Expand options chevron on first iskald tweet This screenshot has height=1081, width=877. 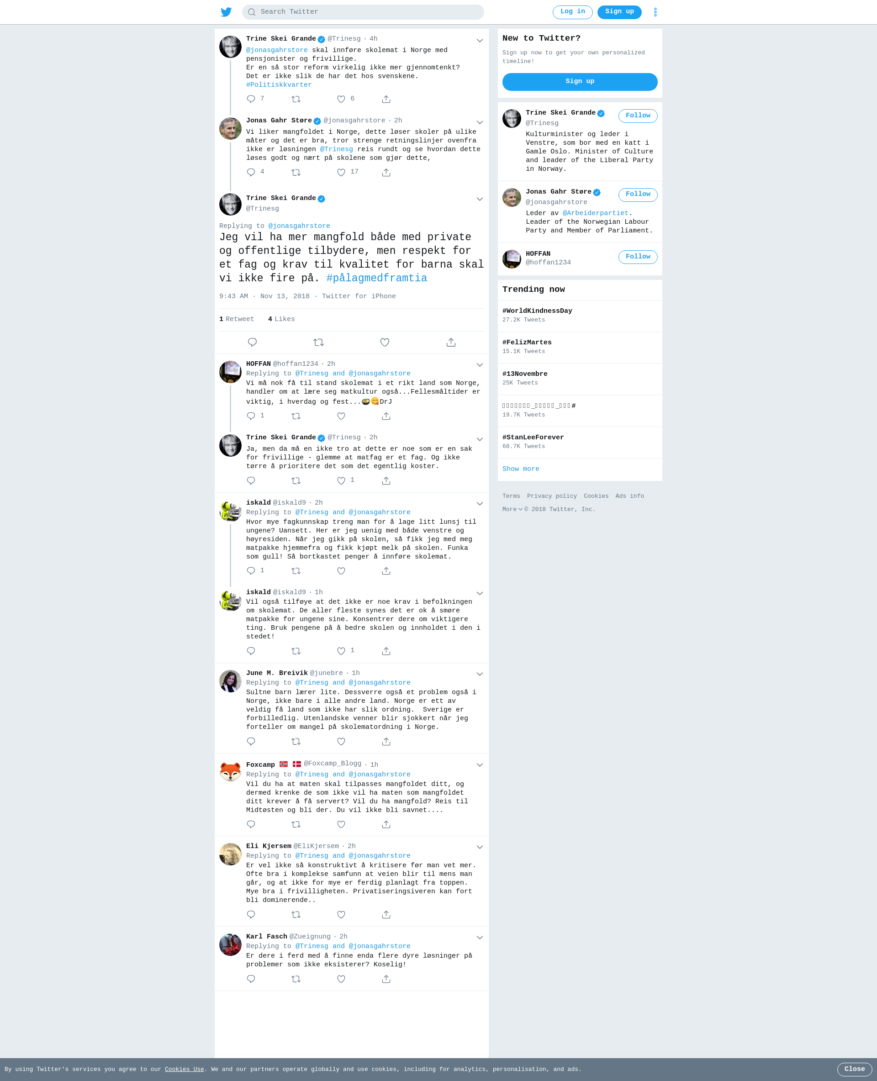click(480, 504)
